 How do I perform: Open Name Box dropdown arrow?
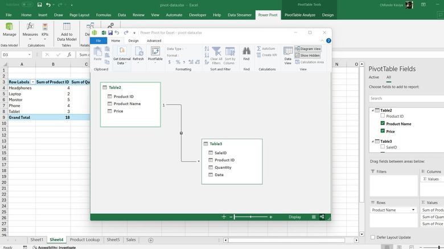29,55
